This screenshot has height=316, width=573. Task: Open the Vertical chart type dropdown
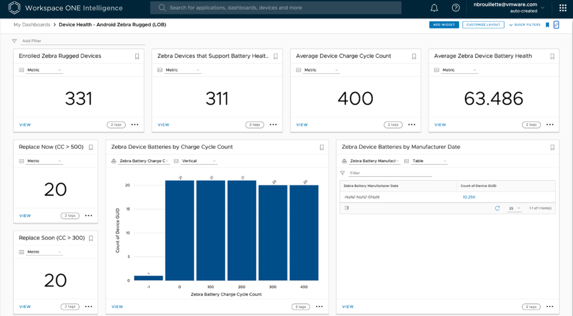pyautogui.click(x=199, y=161)
